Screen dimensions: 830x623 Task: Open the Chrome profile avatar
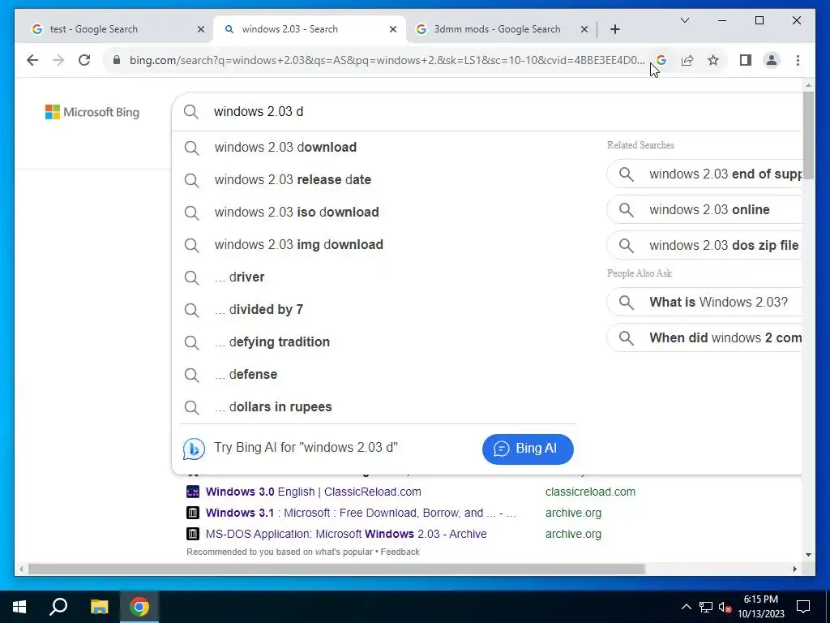click(772, 60)
